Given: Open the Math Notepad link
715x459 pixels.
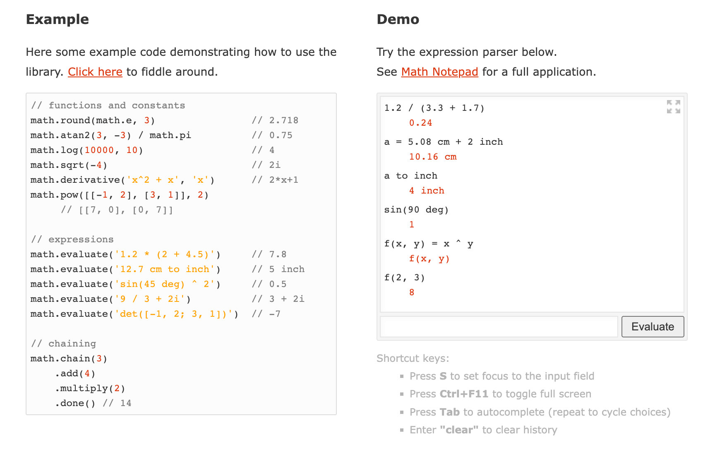Looking at the screenshot, I should [x=439, y=72].
